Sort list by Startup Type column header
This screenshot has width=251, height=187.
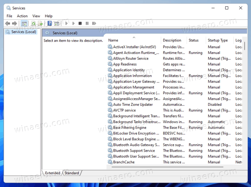(220, 40)
